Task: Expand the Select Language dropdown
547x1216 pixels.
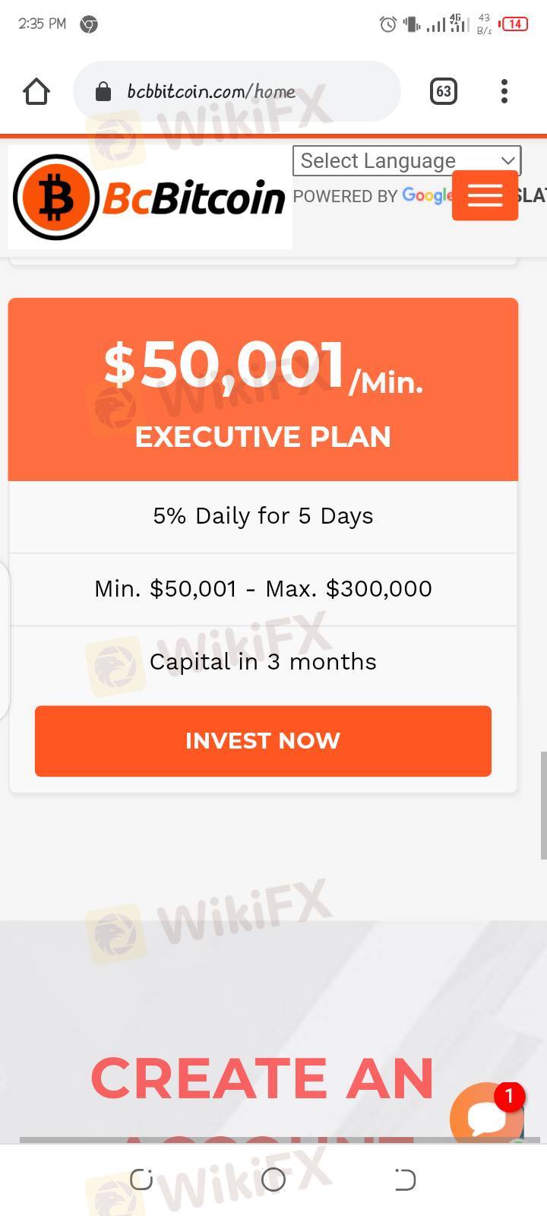Action: 406,160
